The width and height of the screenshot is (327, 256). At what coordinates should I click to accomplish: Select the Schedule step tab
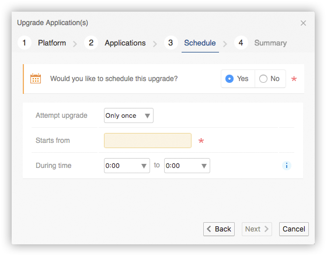(200, 43)
